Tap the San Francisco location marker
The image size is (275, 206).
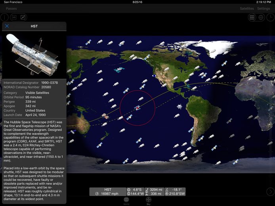coord(154,76)
